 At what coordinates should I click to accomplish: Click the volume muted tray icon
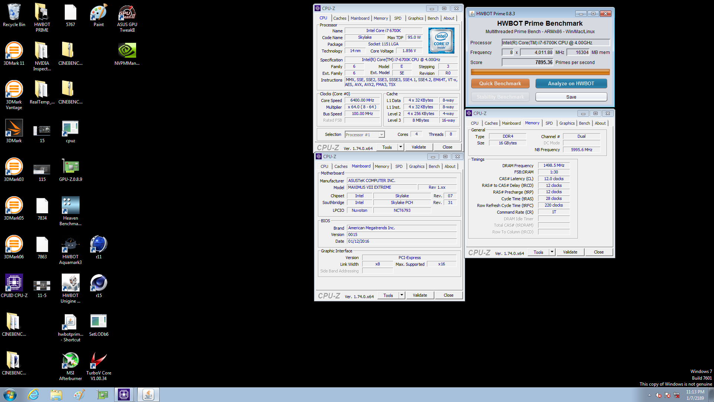pos(658,395)
